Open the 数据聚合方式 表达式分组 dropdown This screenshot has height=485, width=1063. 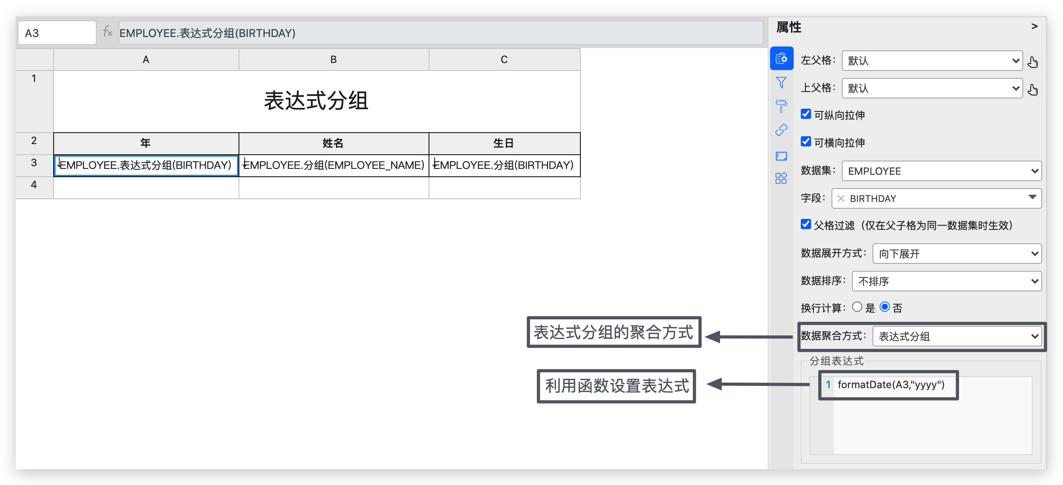click(x=957, y=336)
